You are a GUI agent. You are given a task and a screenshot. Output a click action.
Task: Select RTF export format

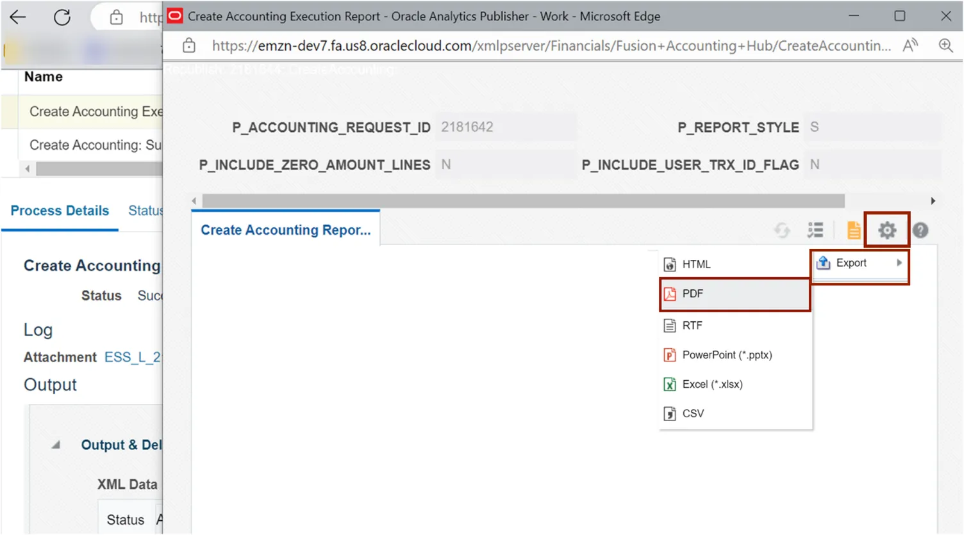(x=735, y=326)
